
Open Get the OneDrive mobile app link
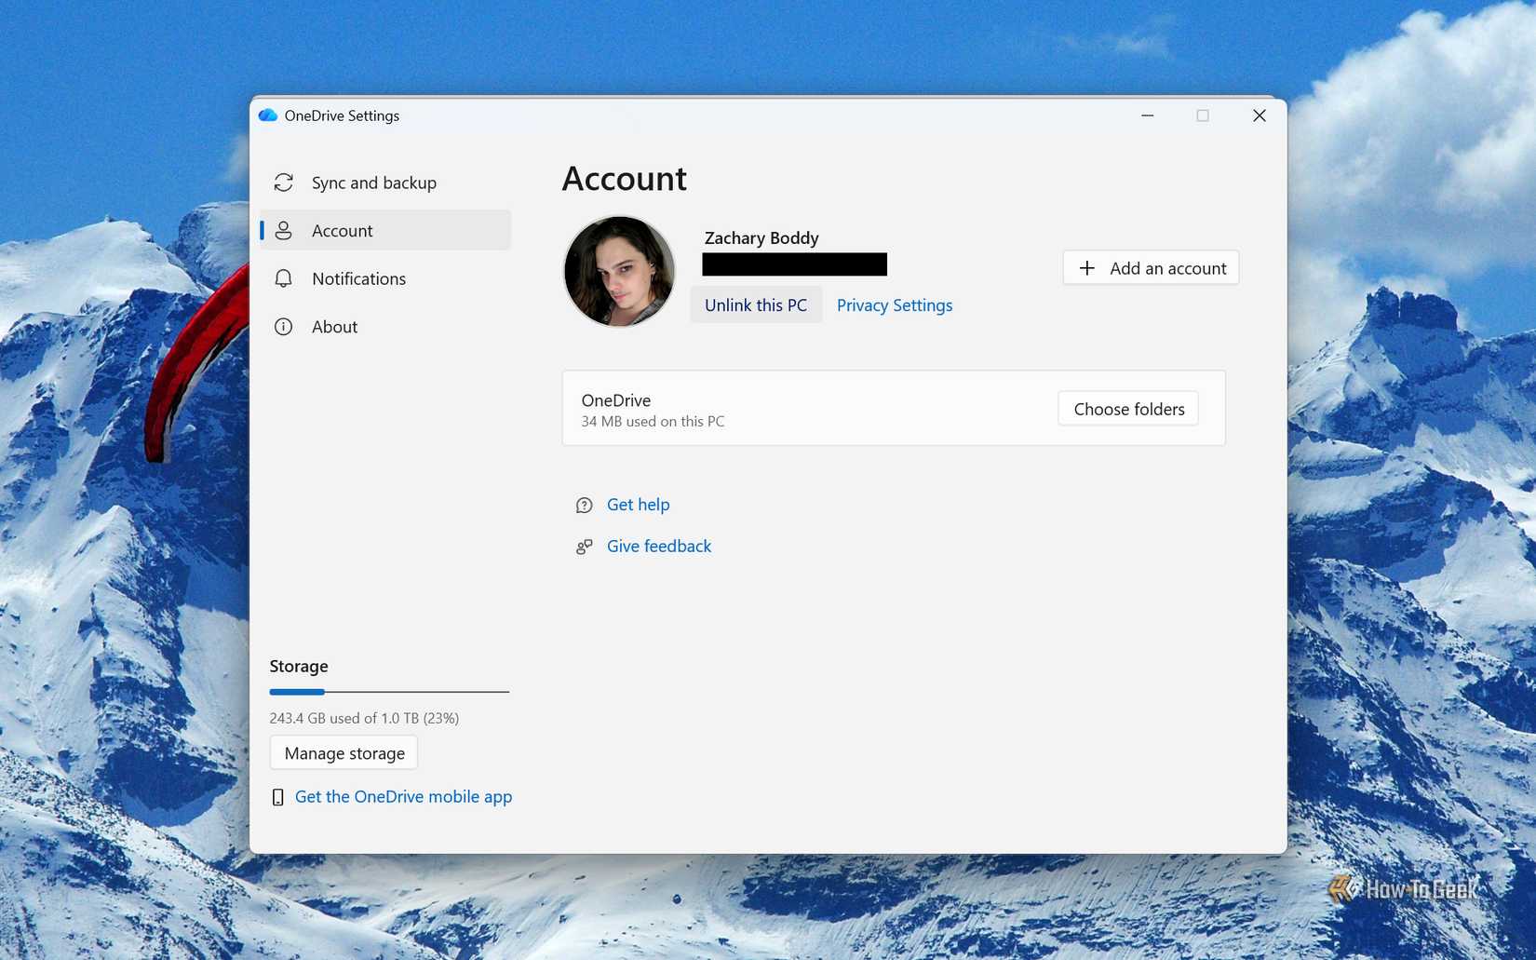click(x=403, y=797)
